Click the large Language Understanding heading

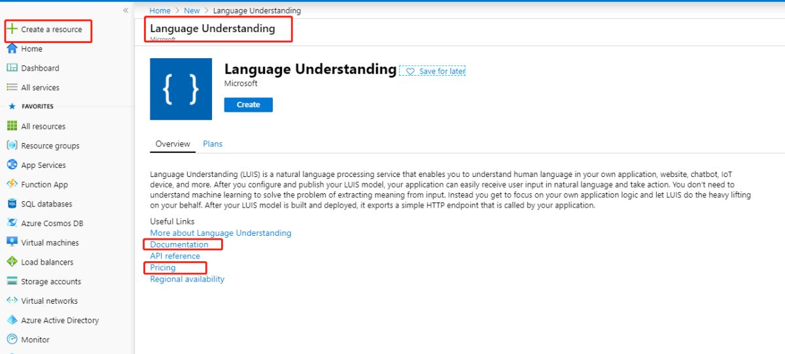click(x=310, y=69)
